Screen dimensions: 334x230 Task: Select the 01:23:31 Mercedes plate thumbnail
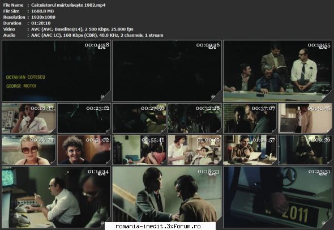pyautogui.click(x=277, y=197)
